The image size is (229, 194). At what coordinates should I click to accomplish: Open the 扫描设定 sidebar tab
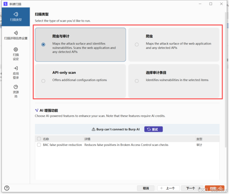(x=16, y=54)
